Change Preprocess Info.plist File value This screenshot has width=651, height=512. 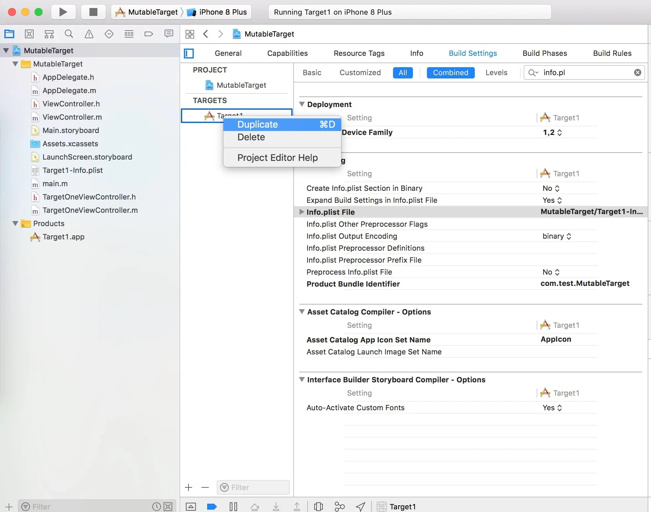(551, 272)
